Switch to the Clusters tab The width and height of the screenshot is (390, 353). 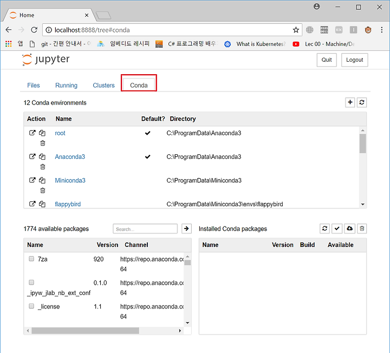pyautogui.click(x=103, y=85)
